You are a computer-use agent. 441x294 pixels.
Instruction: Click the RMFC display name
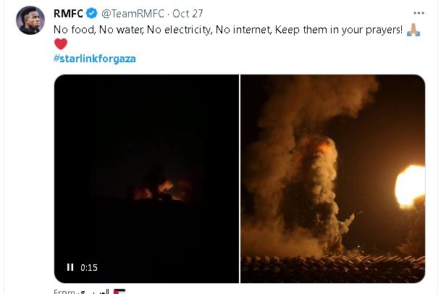click(68, 13)
